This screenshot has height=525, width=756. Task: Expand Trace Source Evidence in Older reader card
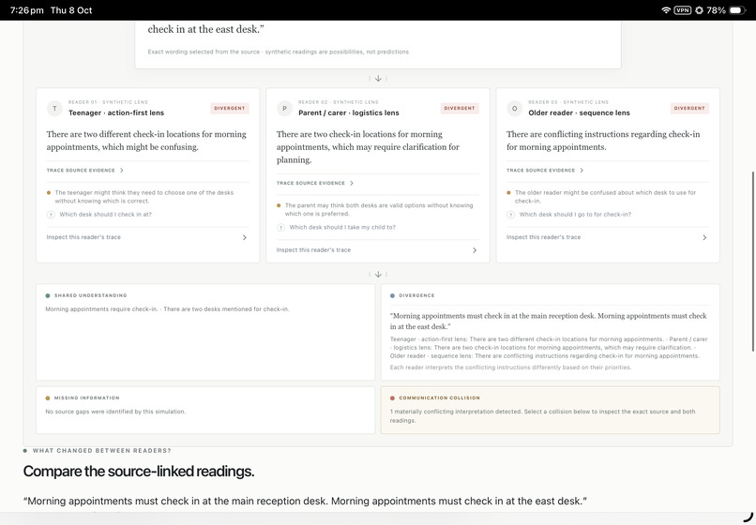pyautogui.click(x=545, y=171)
